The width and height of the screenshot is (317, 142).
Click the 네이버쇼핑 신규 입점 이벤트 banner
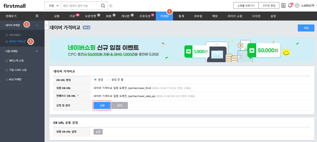point(182,49)
